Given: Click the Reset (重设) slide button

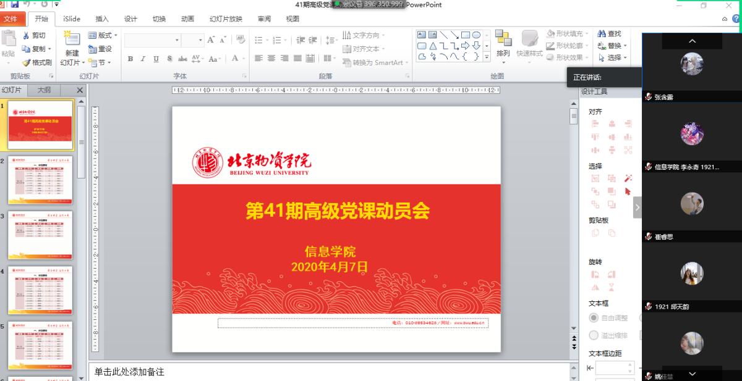Looking at the screenshot, I should pyautogui.click(x=100, y=49).
